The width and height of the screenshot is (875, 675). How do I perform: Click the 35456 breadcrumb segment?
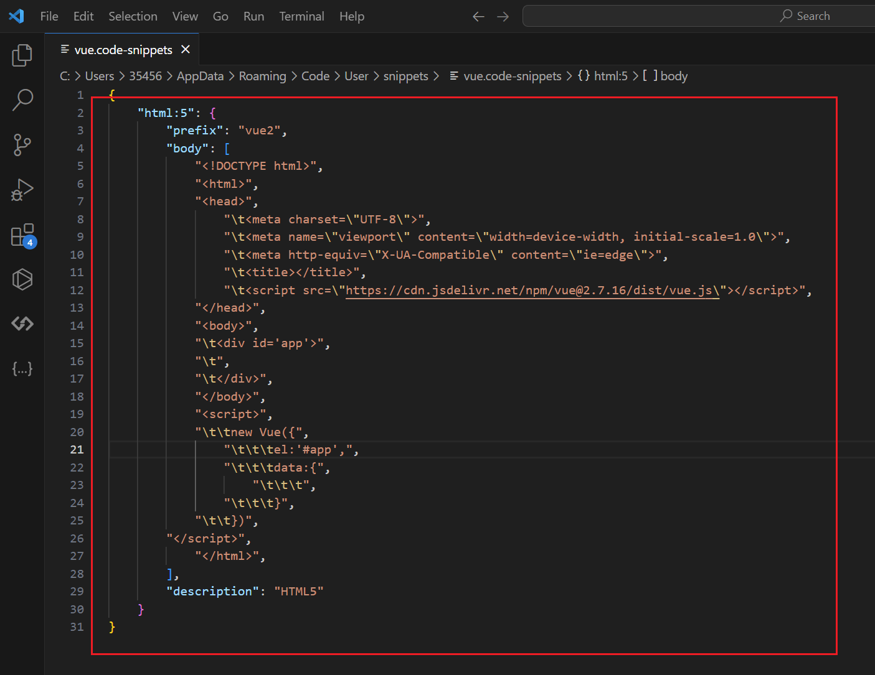coord(145,76)
